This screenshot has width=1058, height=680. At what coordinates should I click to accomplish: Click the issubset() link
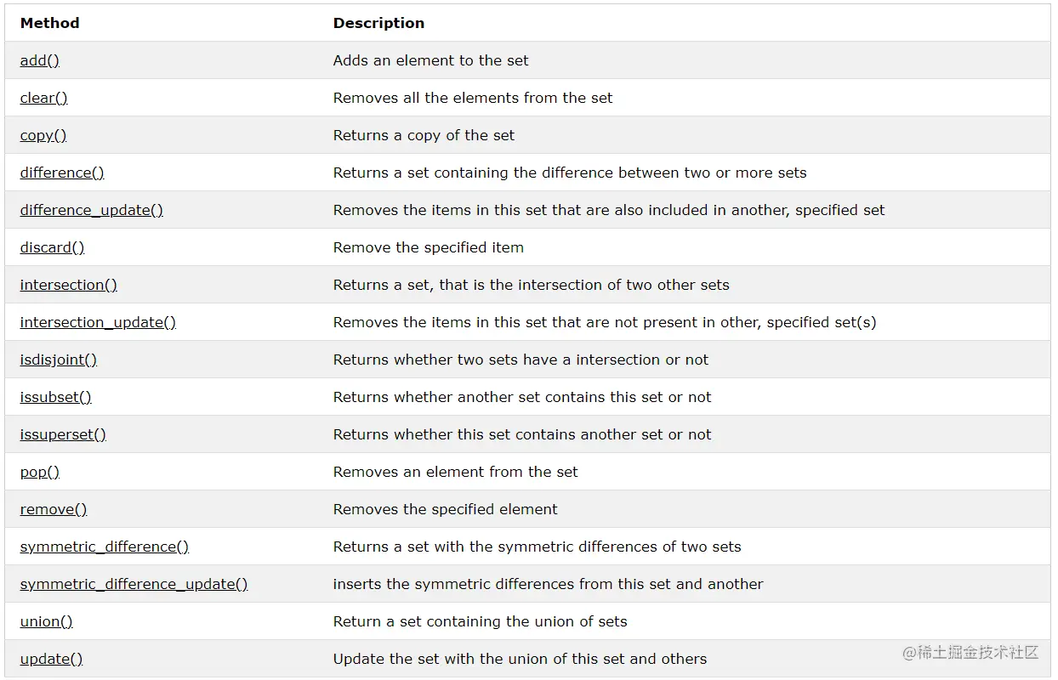(56, 397)
